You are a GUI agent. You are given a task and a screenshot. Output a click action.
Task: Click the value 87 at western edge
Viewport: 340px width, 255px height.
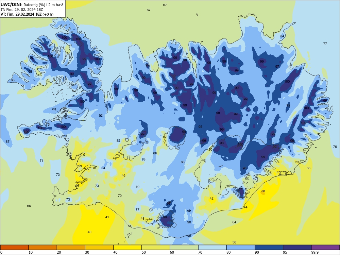7,141
